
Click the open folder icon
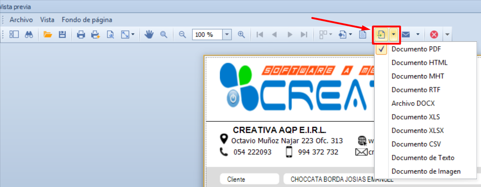48,35
